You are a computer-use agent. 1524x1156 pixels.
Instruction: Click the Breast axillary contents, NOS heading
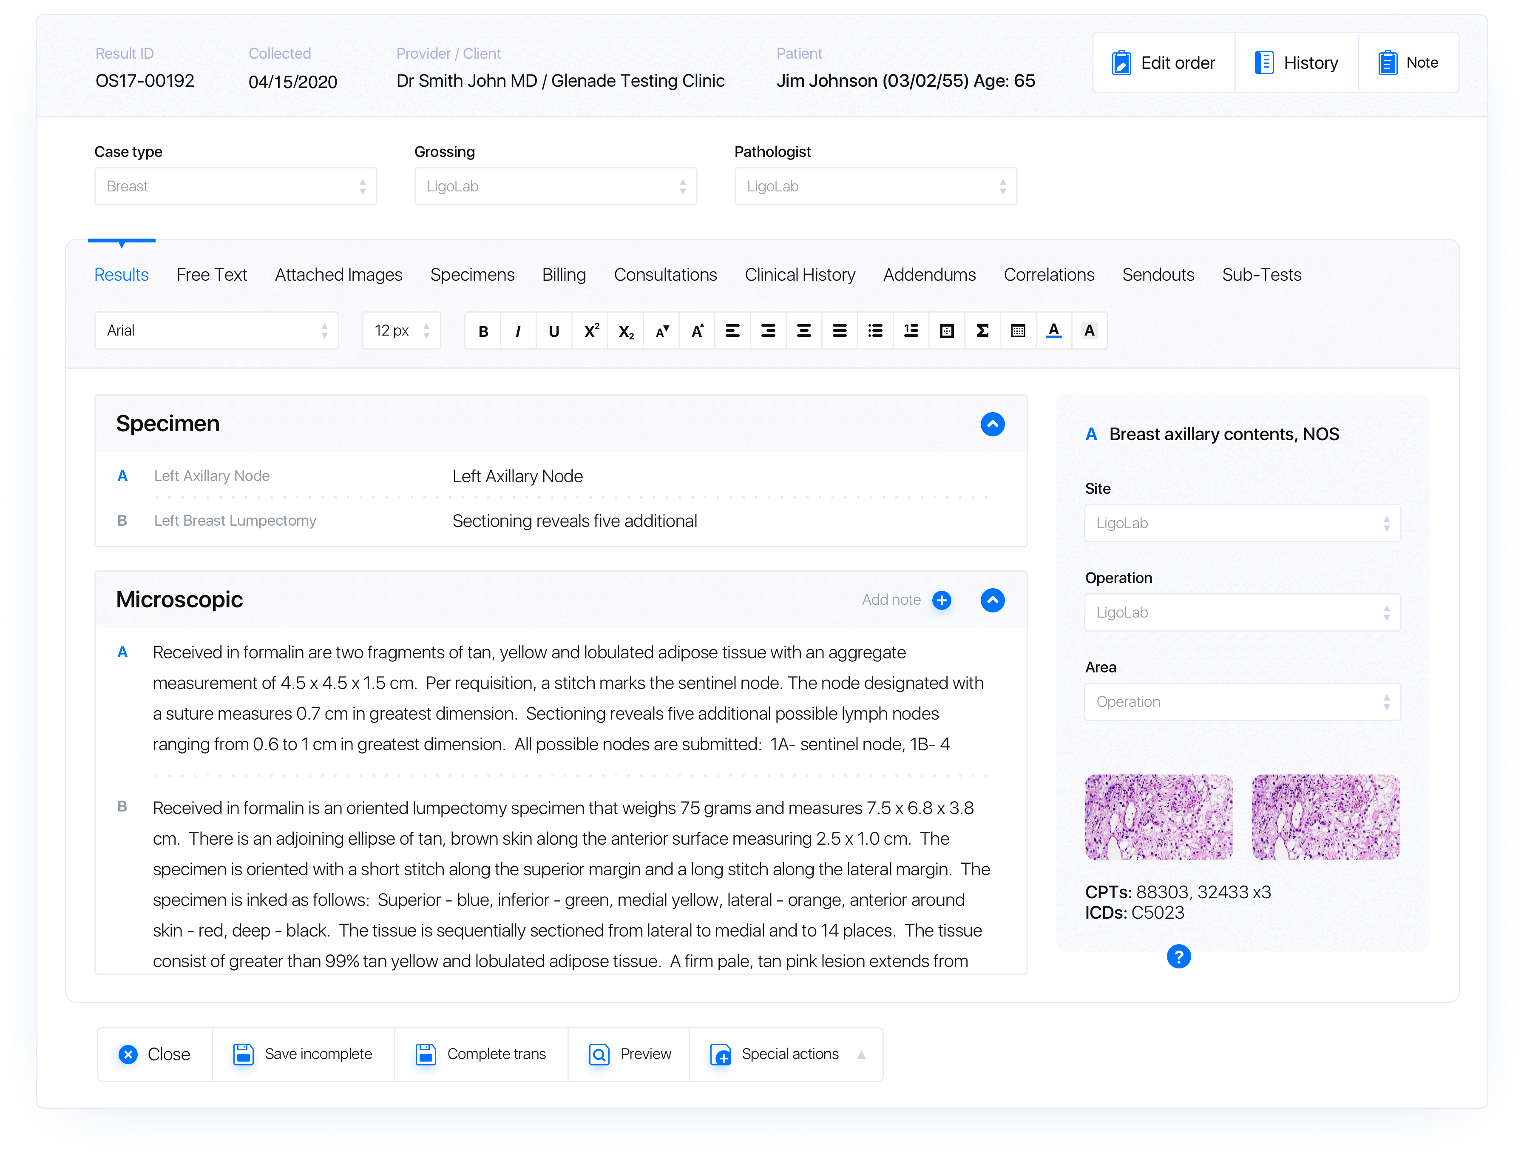point(1224,434)
